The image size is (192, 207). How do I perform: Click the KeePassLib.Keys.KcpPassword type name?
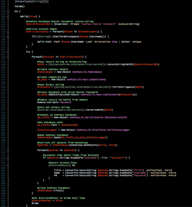(100, 95)
